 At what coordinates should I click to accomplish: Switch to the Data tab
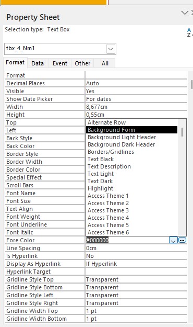click(x=38, y=63)
